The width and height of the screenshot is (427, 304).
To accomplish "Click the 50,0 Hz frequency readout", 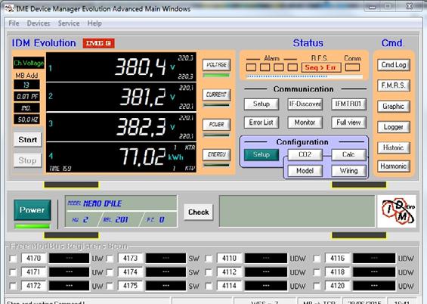I will [26, 119].
